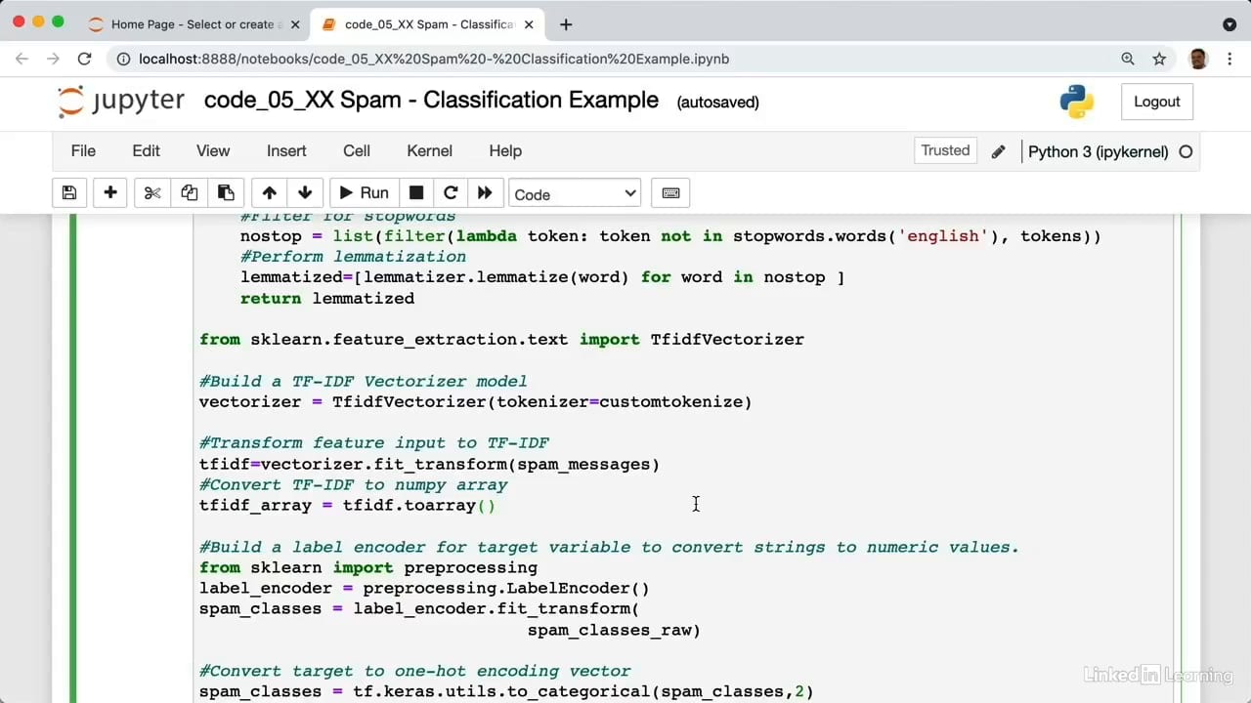Reload the current page
This screenshot has height=703, width=1251.
[85, 59]
